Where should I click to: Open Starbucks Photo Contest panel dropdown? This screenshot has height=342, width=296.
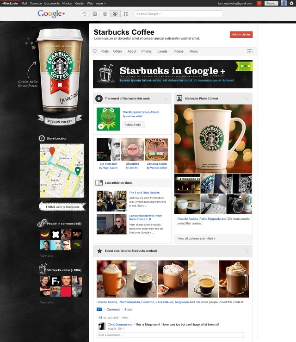pos(247,98)
